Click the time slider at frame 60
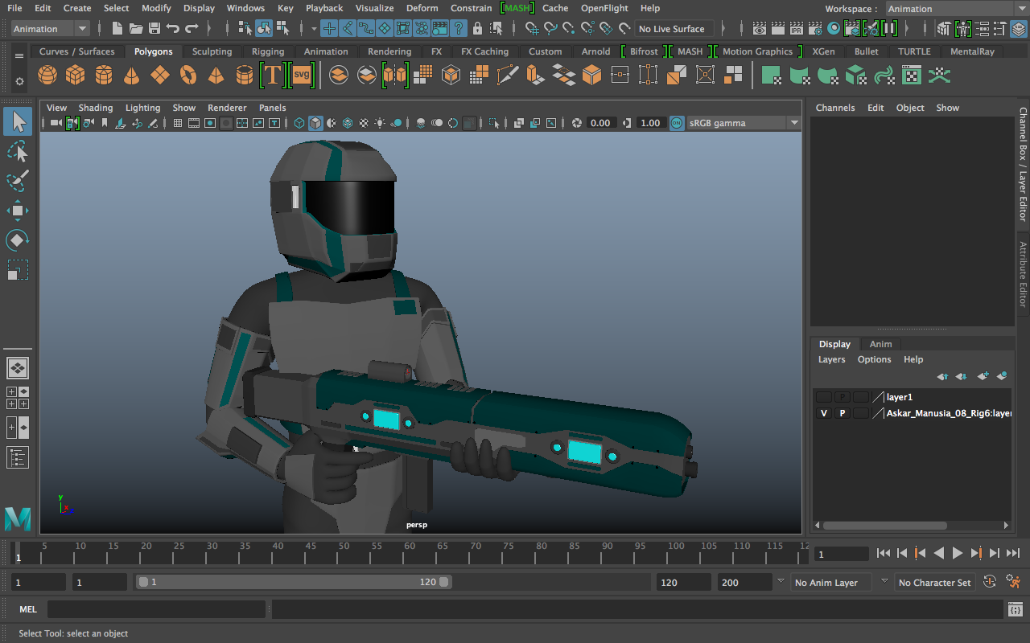The width and height of the screenshot is (1030, 643). coord(410,551)
